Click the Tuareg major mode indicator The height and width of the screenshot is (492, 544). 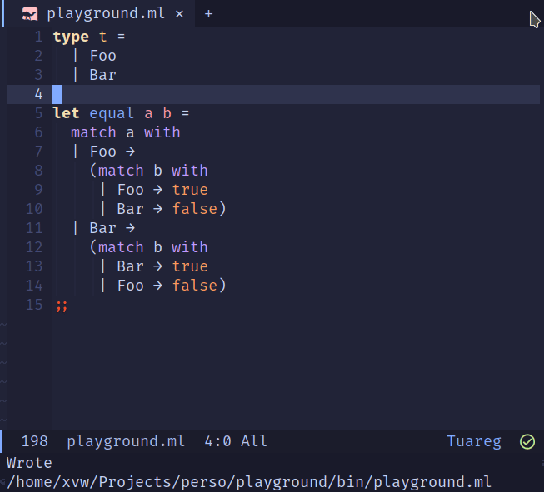[x=474, y=441]
